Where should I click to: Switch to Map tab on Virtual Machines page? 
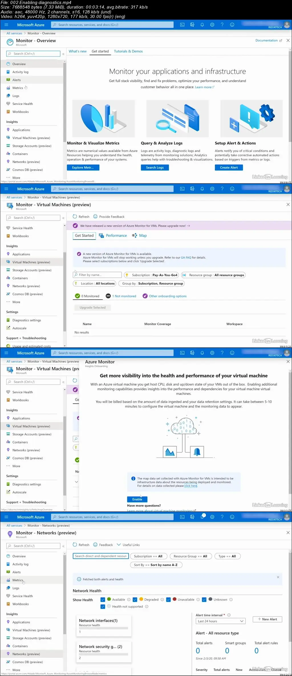(x=139, y=235)
